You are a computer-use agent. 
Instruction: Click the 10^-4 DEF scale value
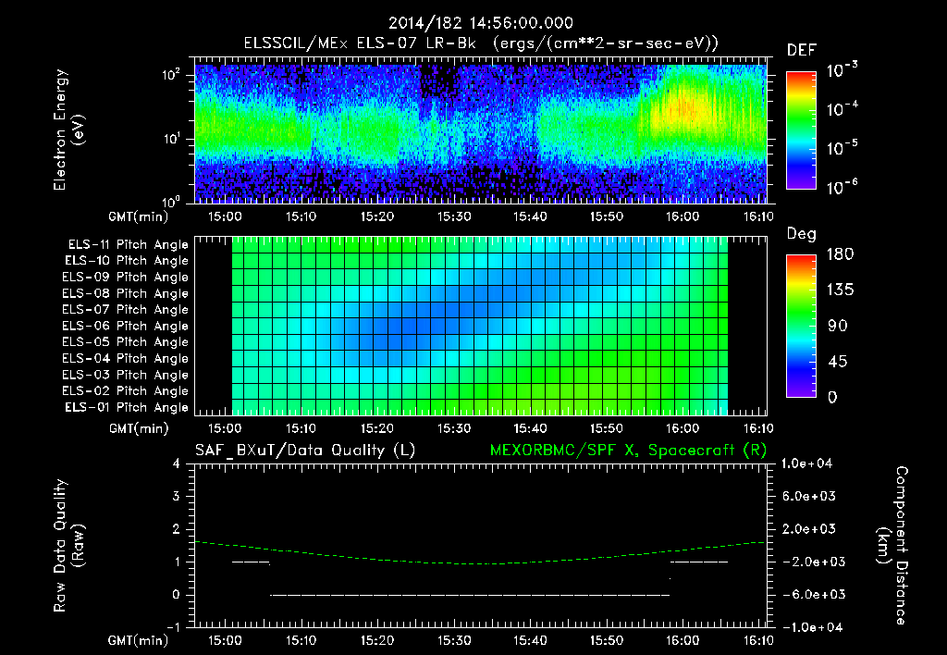click(x=842, y=109)
